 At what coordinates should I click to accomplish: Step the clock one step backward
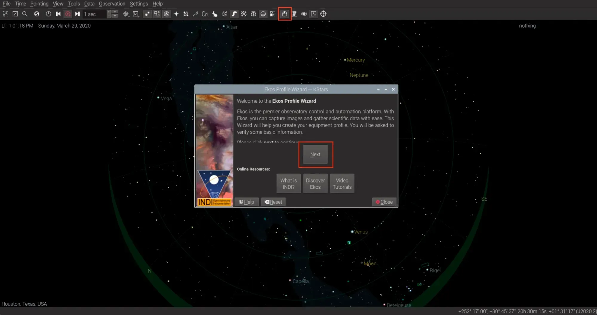(58, 14)
